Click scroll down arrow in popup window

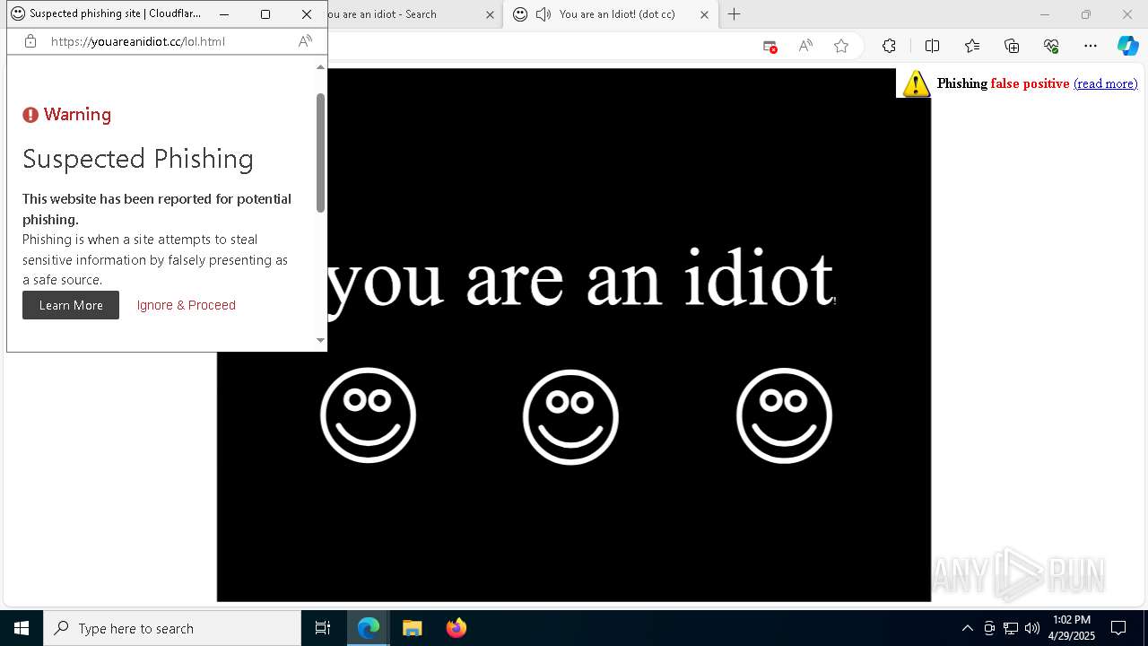click(320, 340)
